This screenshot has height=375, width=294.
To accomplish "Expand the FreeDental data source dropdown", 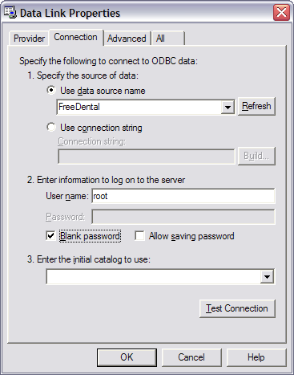I will pos(228,107).
